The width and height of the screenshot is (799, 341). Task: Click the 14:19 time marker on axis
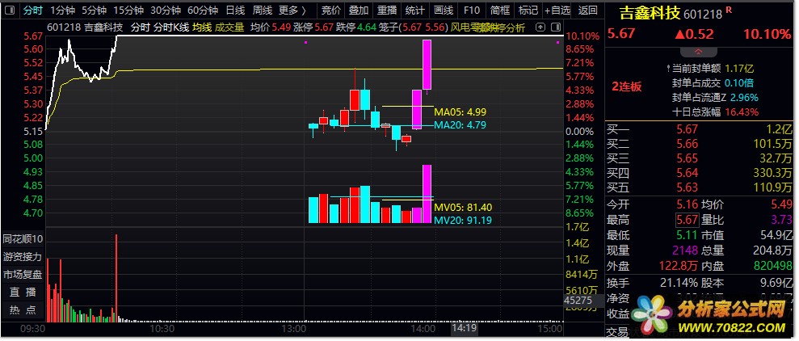click(x=463, y=329)
